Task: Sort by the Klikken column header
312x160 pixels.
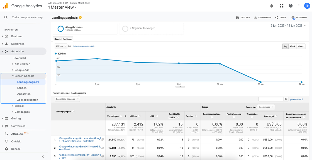Action: point(133,116)
